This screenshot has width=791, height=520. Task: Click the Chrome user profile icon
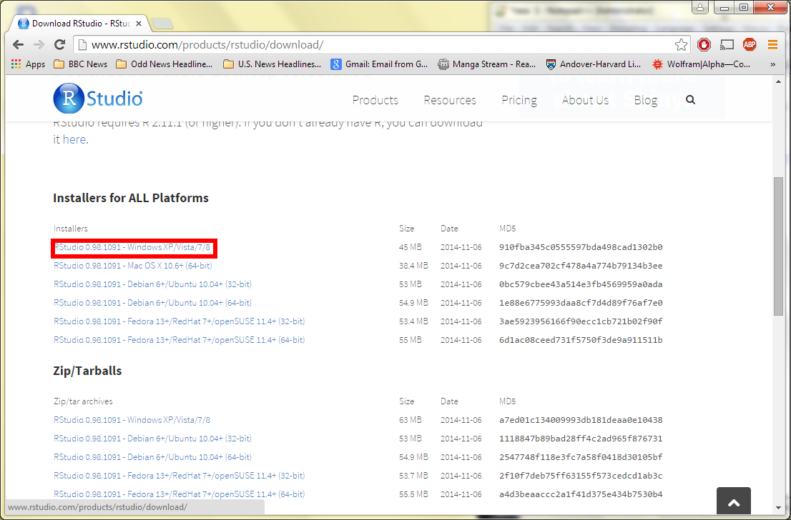pos(700,8)
